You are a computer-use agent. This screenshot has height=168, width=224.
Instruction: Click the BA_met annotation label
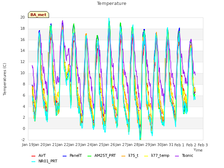click(x=38, y=15)
